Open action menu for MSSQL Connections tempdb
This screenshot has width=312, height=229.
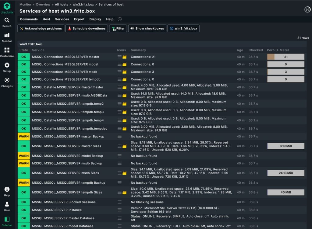119,79
